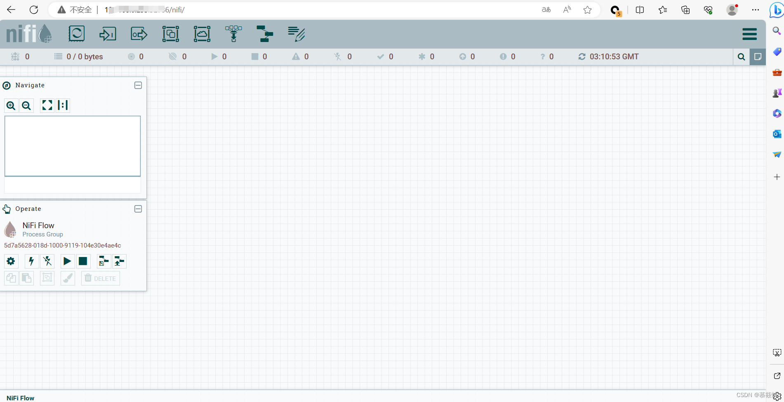Click the translate icon in address bar

546,10
